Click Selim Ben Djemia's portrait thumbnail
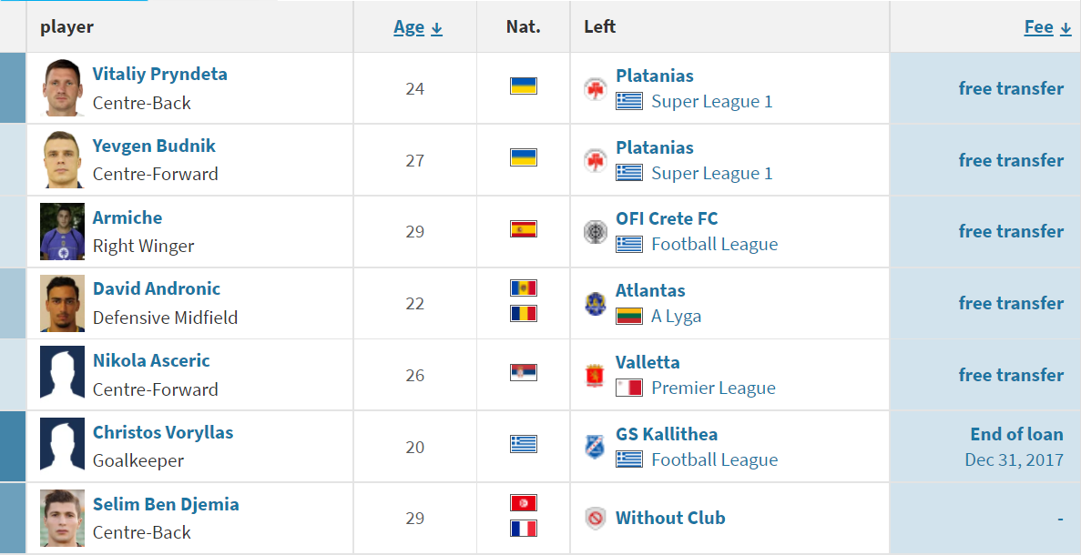 point(62,519)
